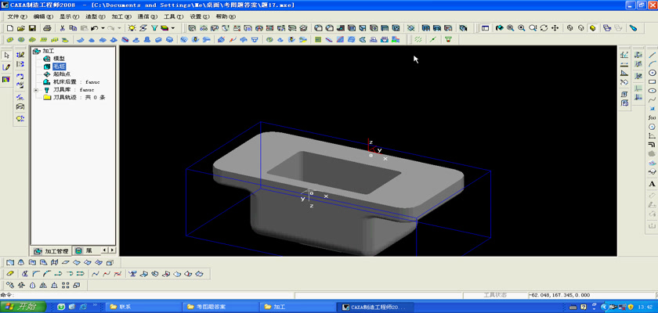Create a new file with New icon
This screenshot has height=313, width=658.
pyautogui.click(x=10, y=28)
